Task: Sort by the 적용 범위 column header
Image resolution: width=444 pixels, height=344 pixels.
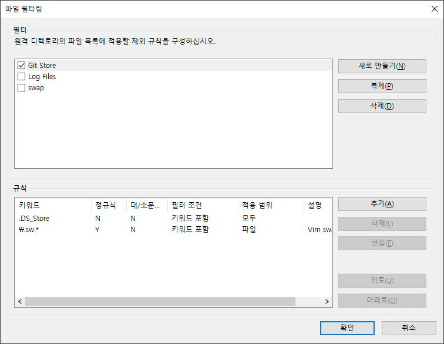Action: point(271,205)
